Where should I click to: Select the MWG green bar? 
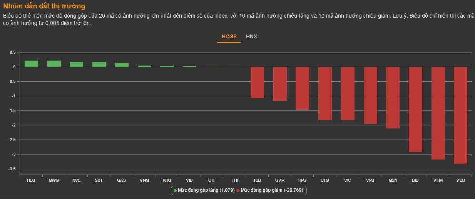tap(54, 64)
